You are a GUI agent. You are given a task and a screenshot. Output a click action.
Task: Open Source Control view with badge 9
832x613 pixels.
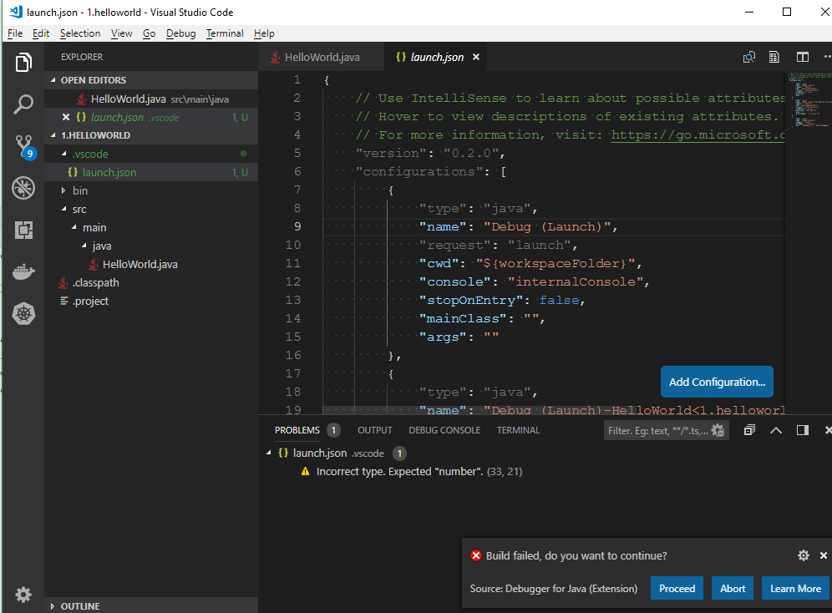[24, 146]
